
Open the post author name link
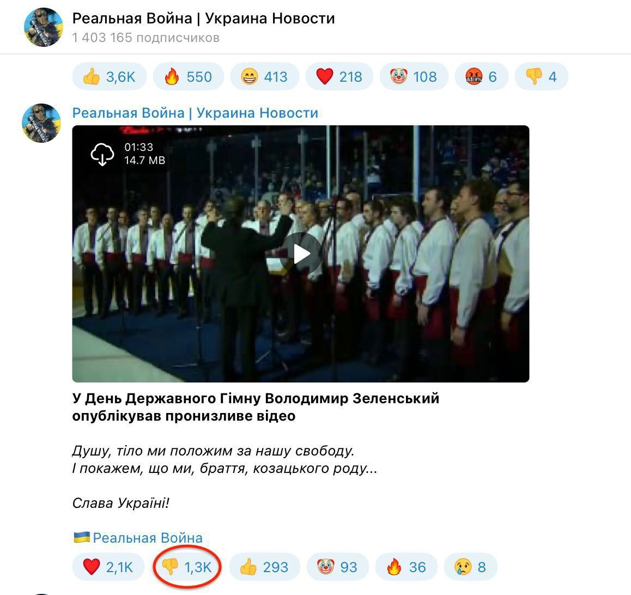point(195,113)
